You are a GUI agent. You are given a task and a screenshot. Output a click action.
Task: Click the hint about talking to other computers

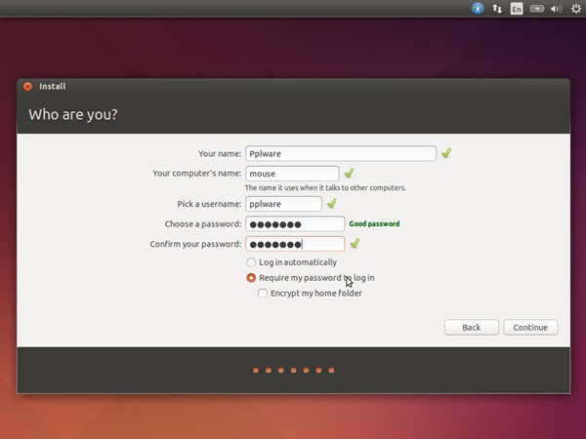[325, 187]
